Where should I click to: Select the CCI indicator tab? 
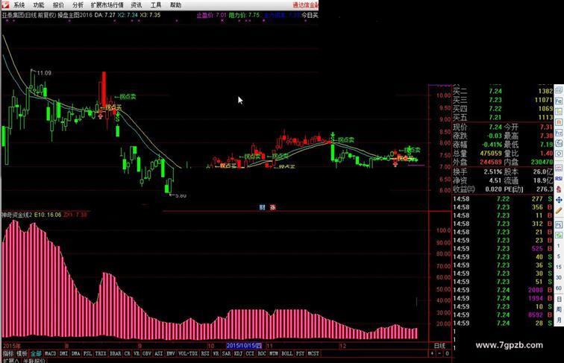250,353
